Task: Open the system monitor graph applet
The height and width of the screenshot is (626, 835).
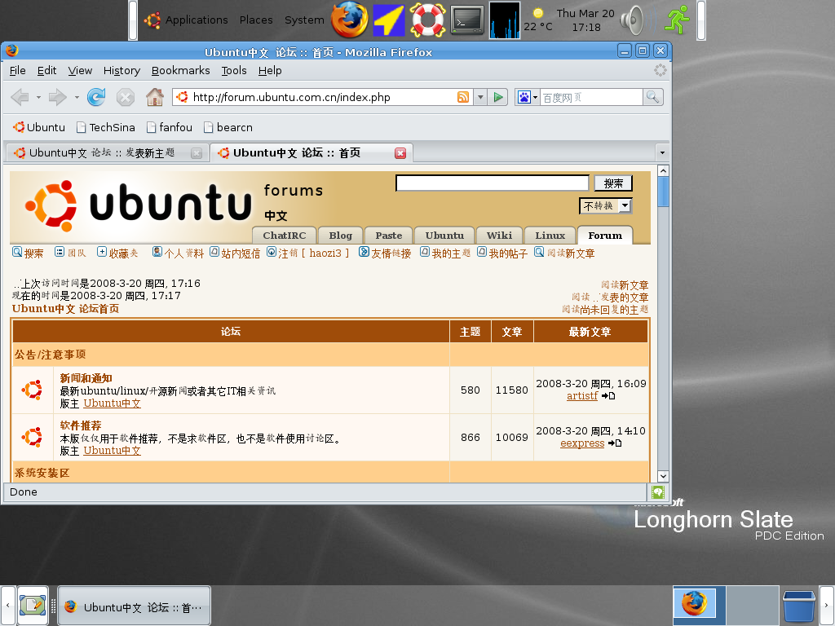Action: (505, 20)
